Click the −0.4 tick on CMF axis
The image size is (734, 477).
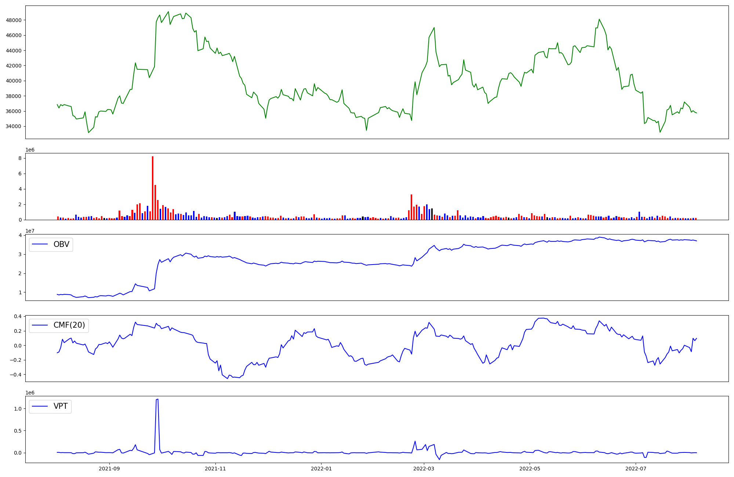[16, 375]
